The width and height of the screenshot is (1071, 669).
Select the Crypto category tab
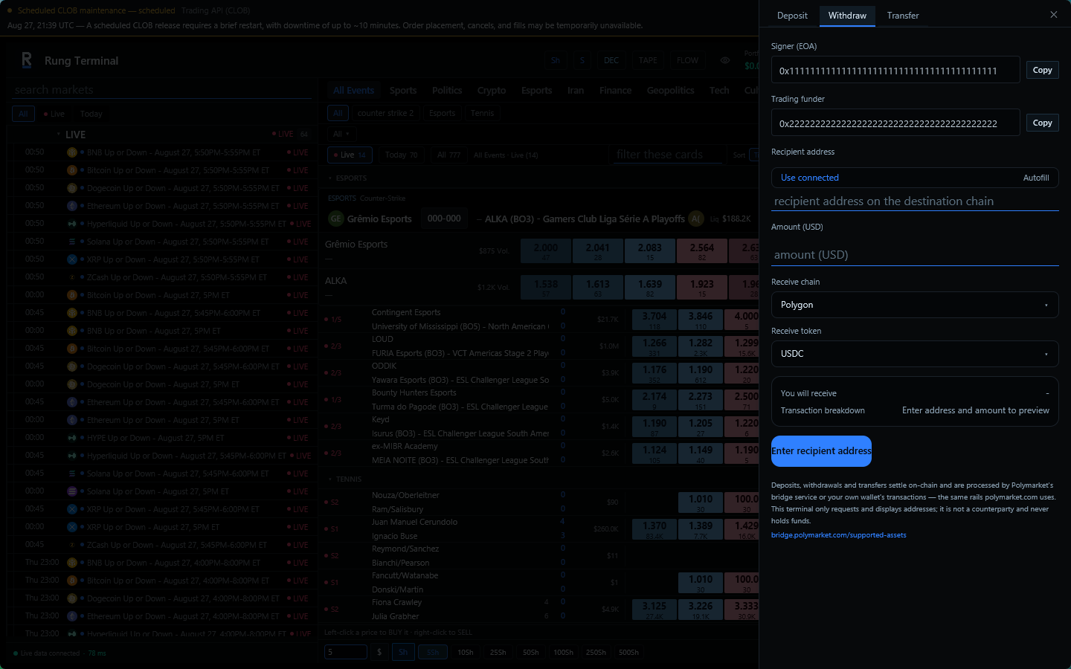pyautogui.click(x=492, y=91)
